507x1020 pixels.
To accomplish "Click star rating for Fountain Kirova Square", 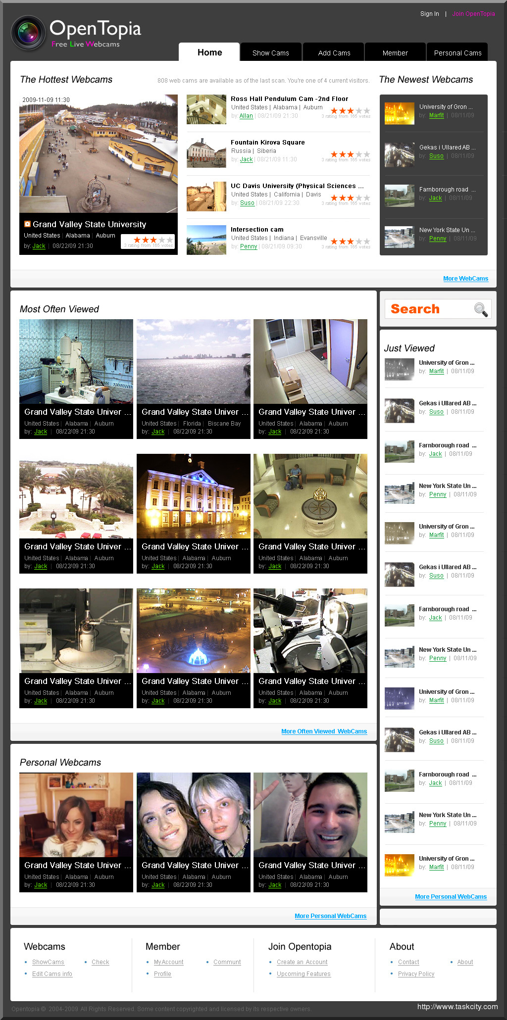I will [350, 154].
